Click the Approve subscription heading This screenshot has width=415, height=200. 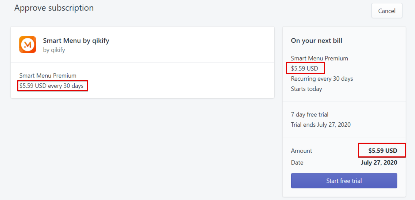point(54,8)
